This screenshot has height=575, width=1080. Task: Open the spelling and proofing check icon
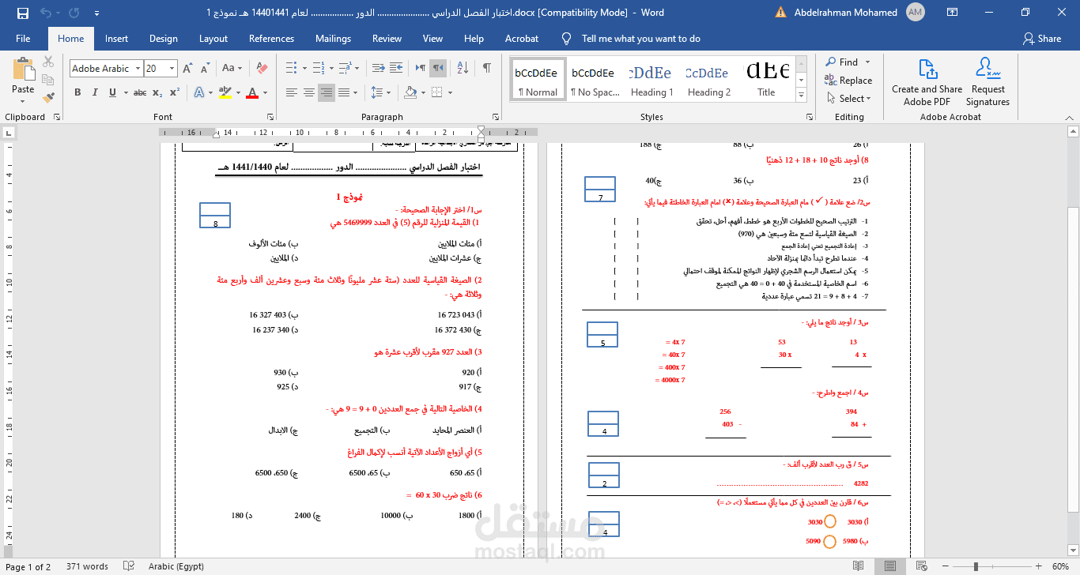click(129, 566)
